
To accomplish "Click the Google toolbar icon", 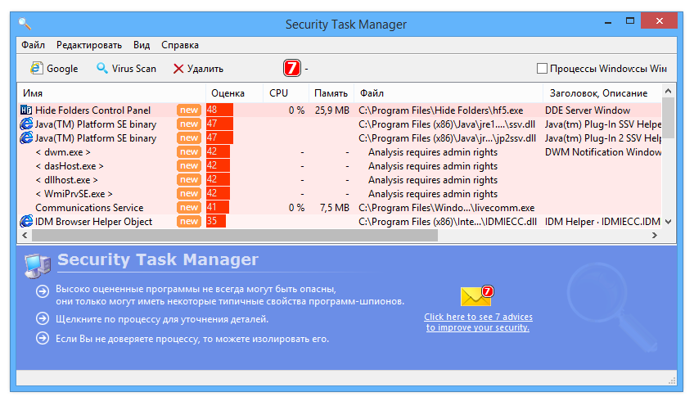I will tap(36, 68).
